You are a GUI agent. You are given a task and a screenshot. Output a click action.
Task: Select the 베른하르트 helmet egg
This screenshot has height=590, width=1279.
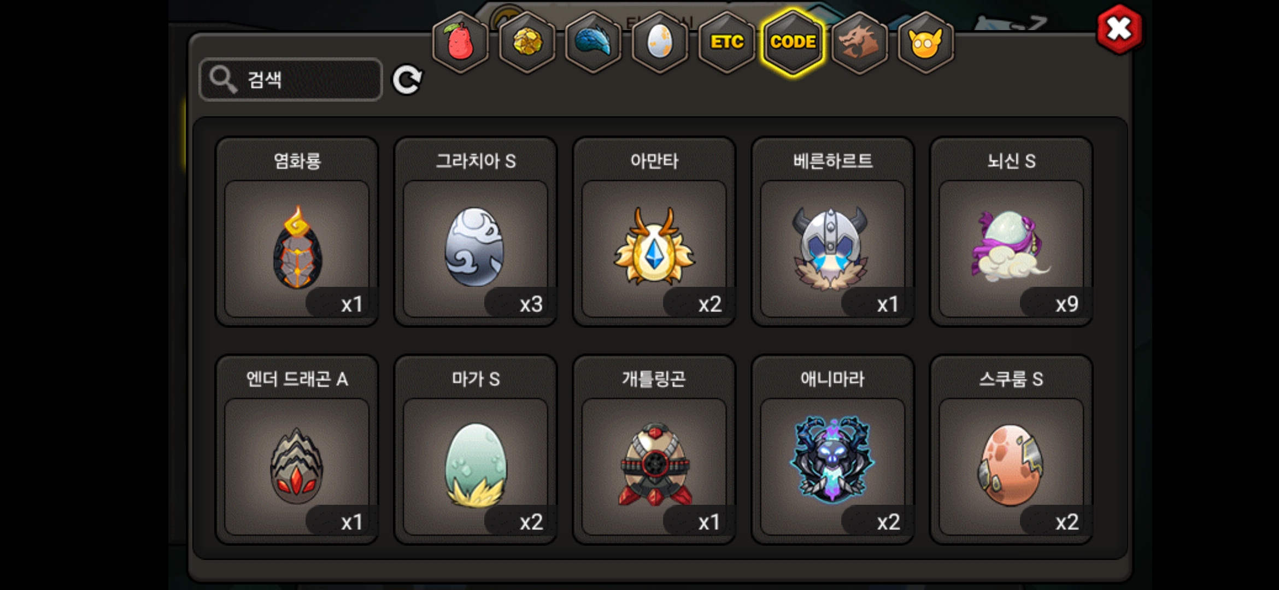tap(832, 232)
